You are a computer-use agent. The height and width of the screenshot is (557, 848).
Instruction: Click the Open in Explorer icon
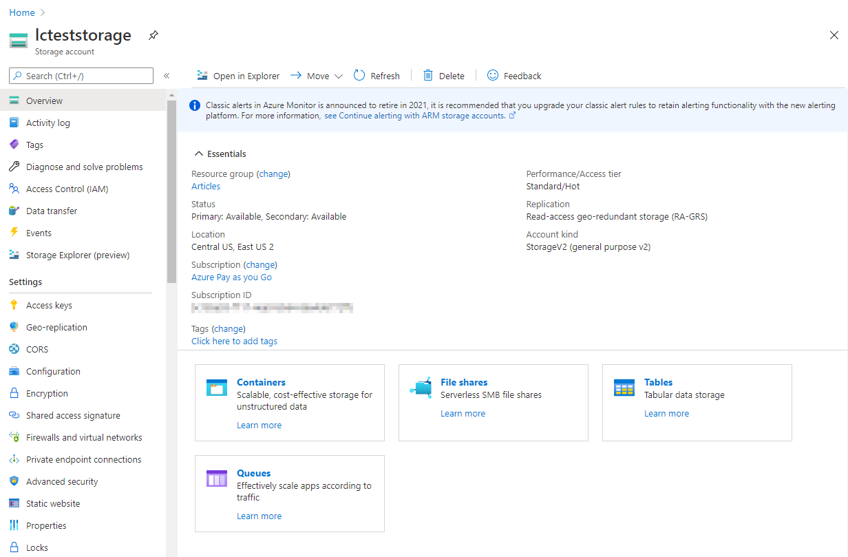202,76
